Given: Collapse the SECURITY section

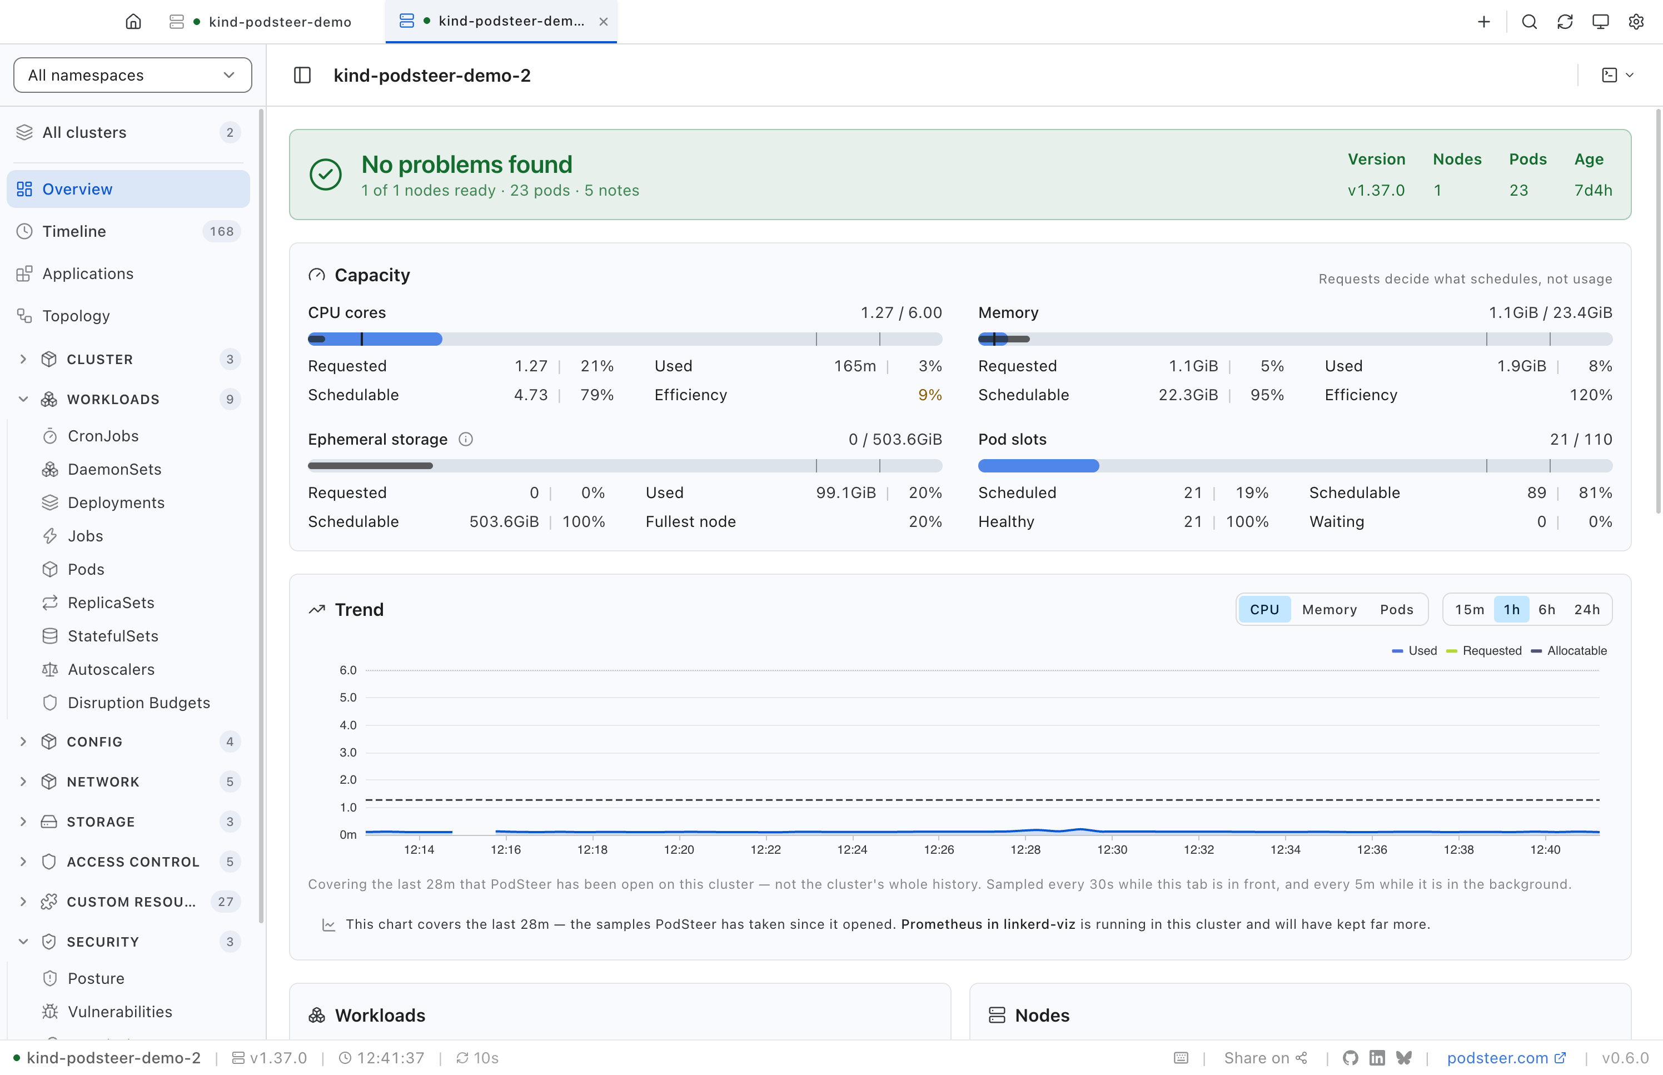Looking at the screenshot, I should coord(128,942).
